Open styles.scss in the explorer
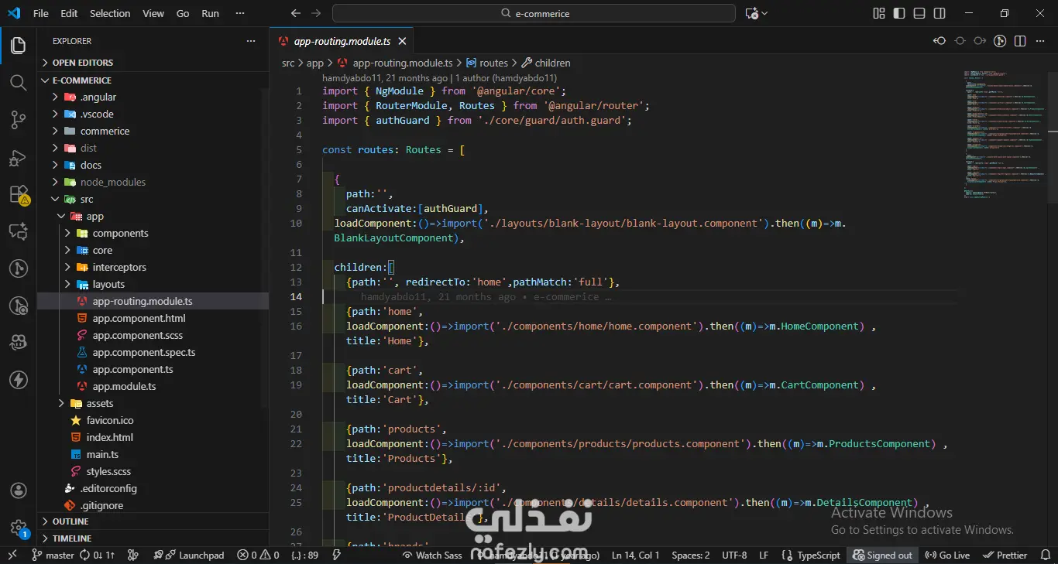The width and height of the screenshot is (1058, 564). [x=153, y=471]
